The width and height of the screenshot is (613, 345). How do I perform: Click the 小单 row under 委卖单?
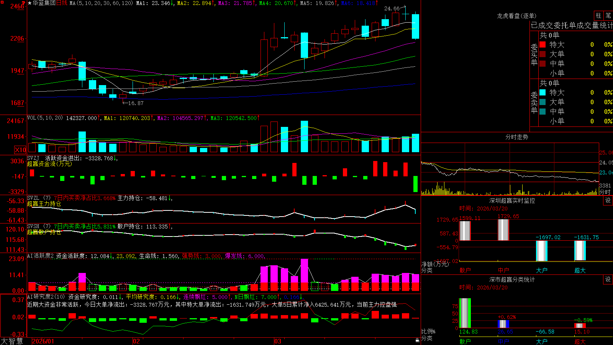tap(576, 121)
